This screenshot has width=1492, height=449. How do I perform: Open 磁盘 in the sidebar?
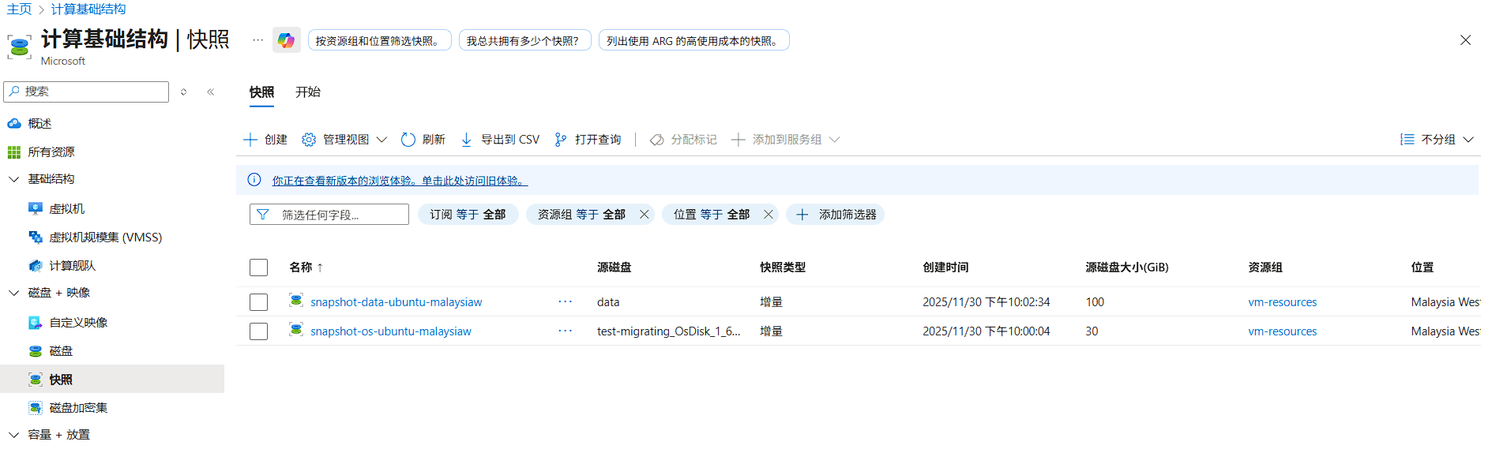point(61,351)
